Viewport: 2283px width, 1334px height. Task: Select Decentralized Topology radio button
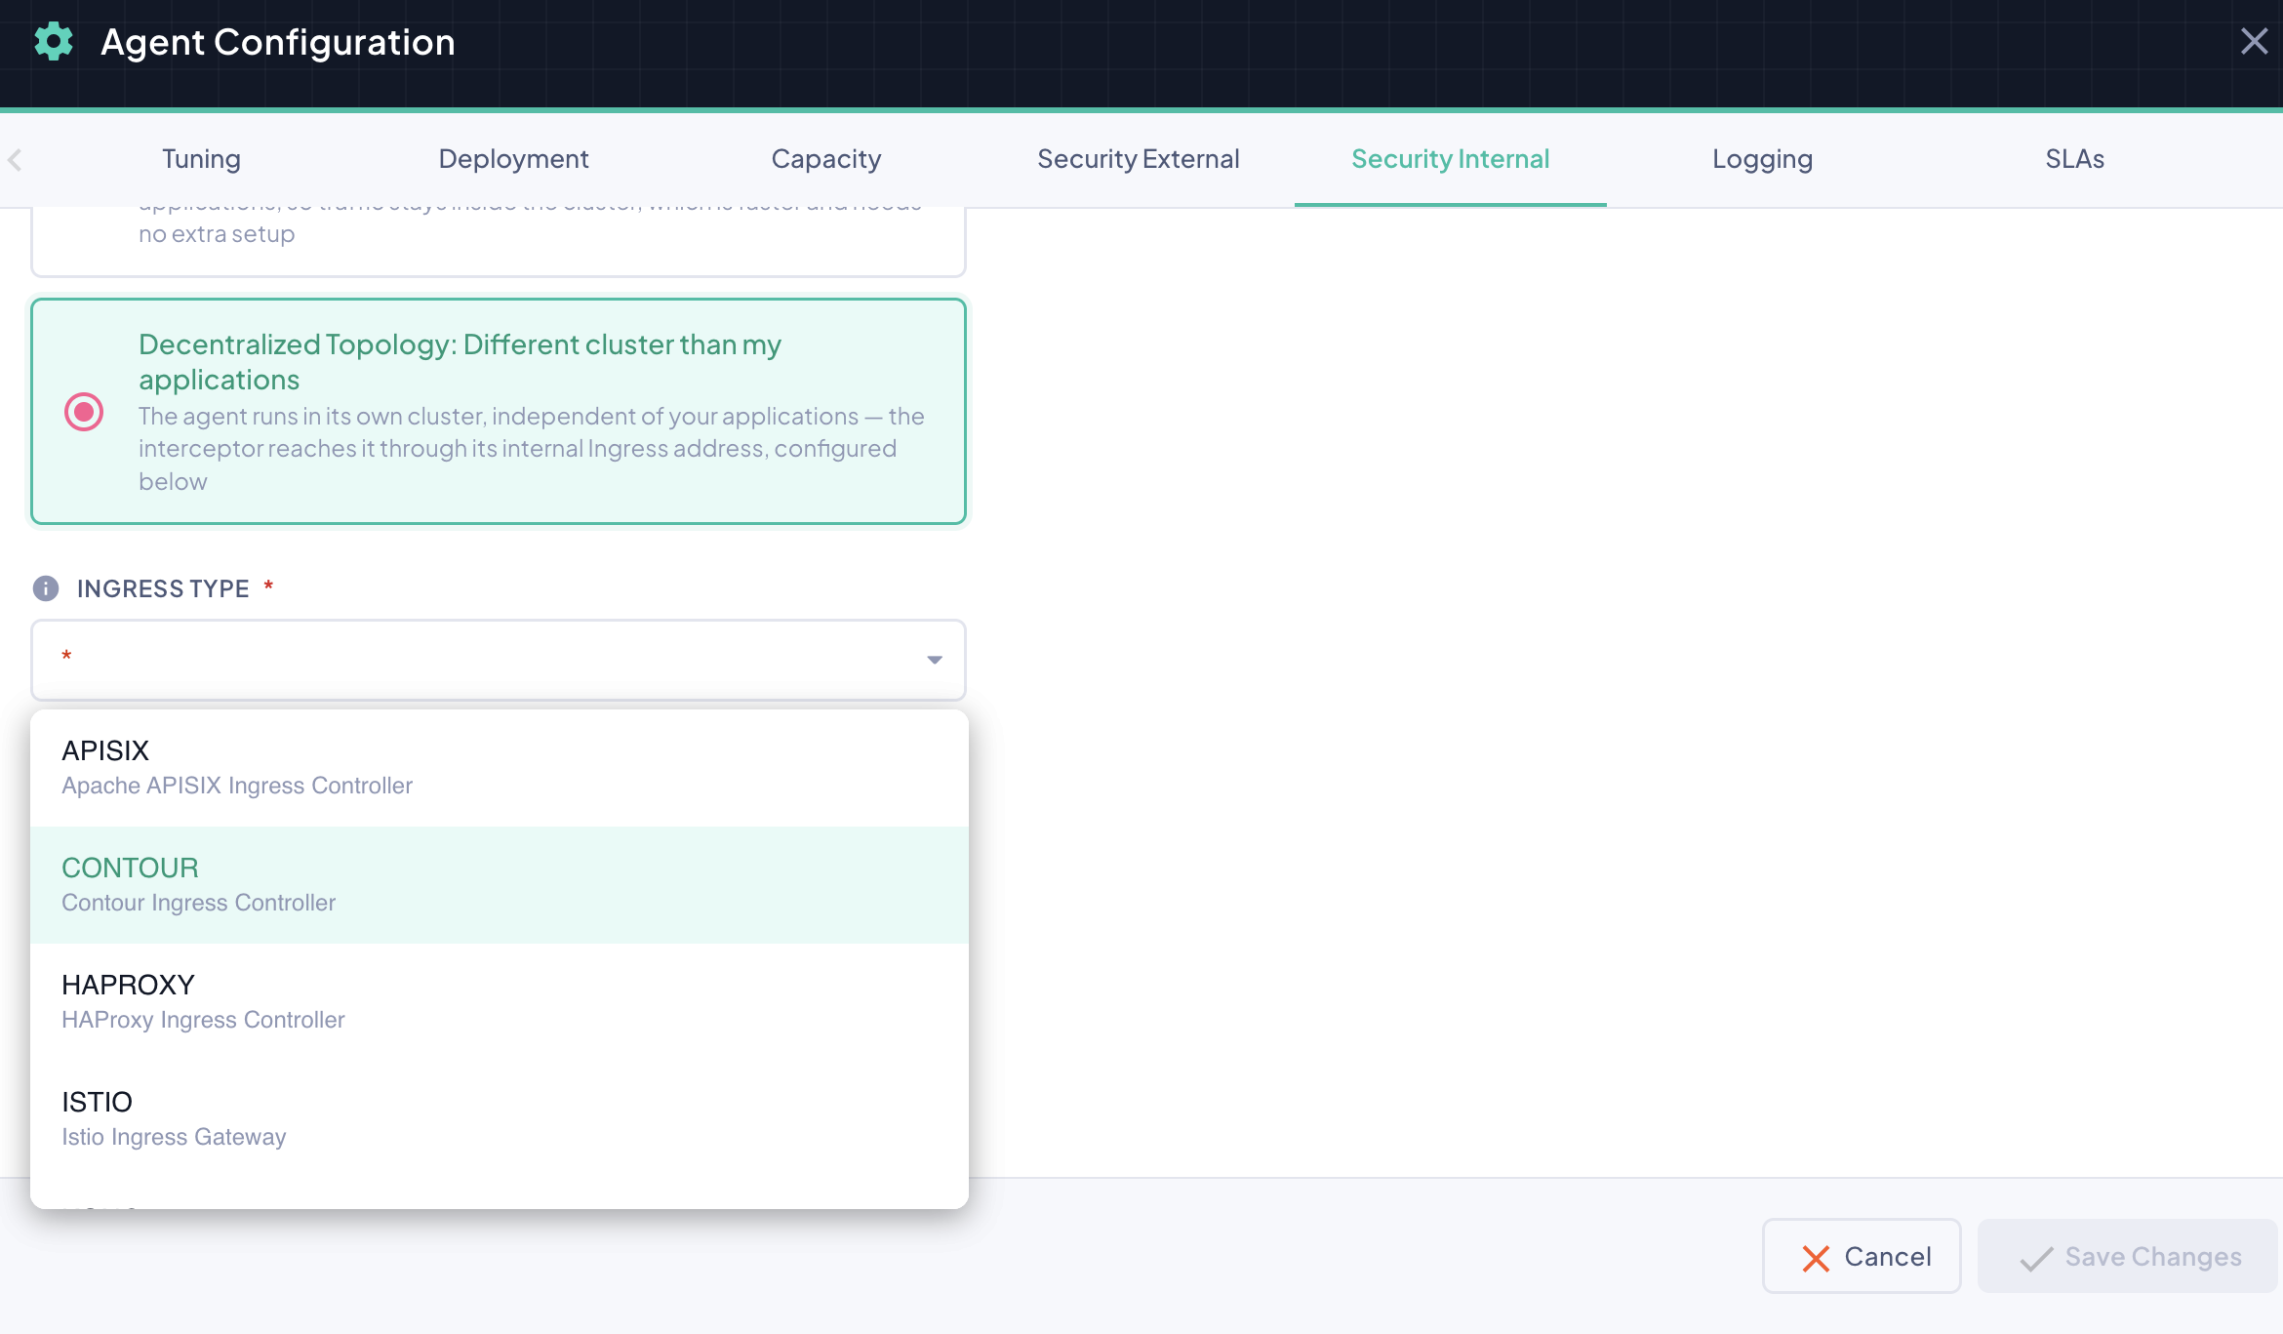point(84,412)
